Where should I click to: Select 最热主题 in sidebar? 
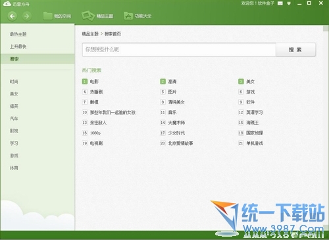click(18, 34)
